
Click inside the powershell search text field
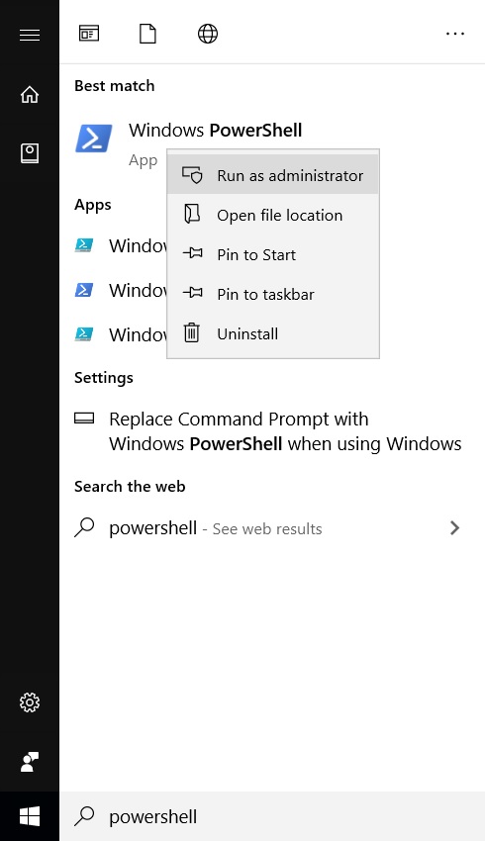point(272,816)
